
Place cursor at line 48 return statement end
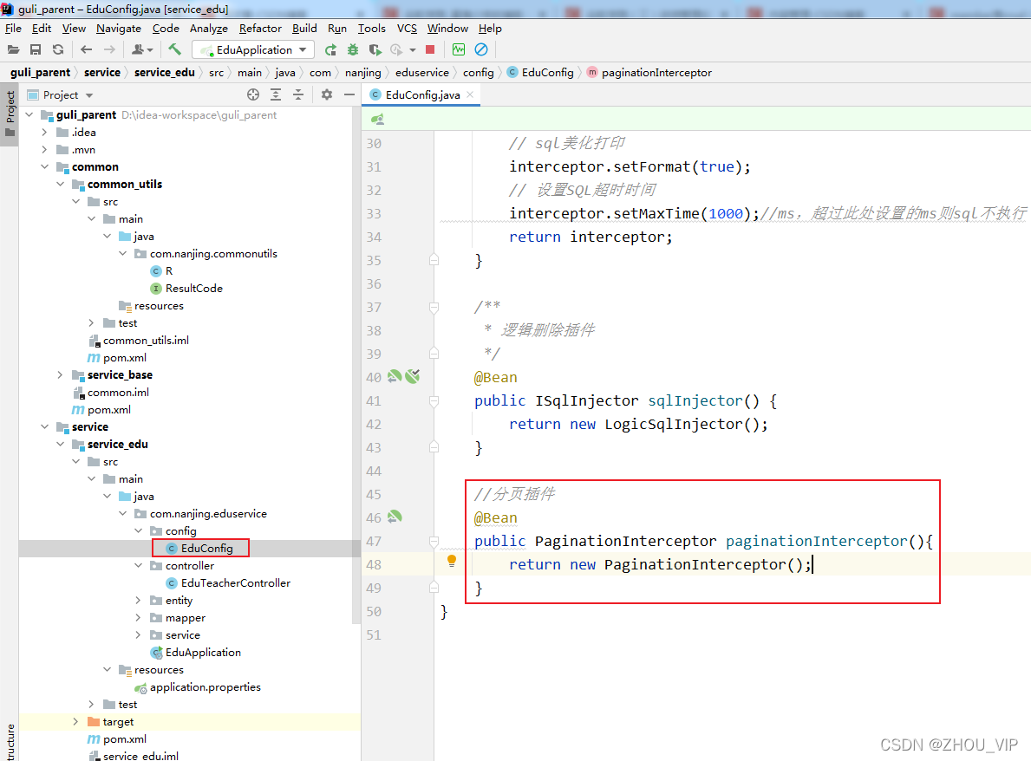(812, 564)
